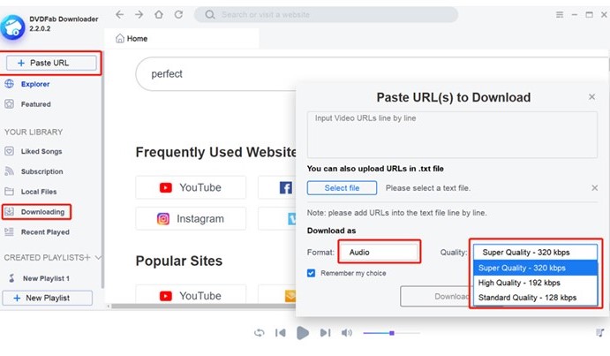This screenshot has height=356, width=610.
Task: Open the Format dropdown showing Audio
Action: click(380, 252)
